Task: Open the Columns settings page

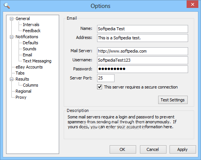Action: pyautogui.click(x=30, y=85)
